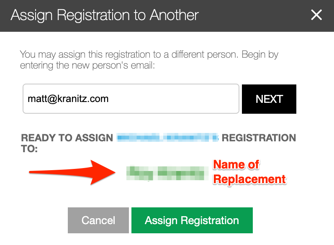Click the 'READY TO ASSIGN' label
This screenshot has height=245, width=334.
(67, 138)
